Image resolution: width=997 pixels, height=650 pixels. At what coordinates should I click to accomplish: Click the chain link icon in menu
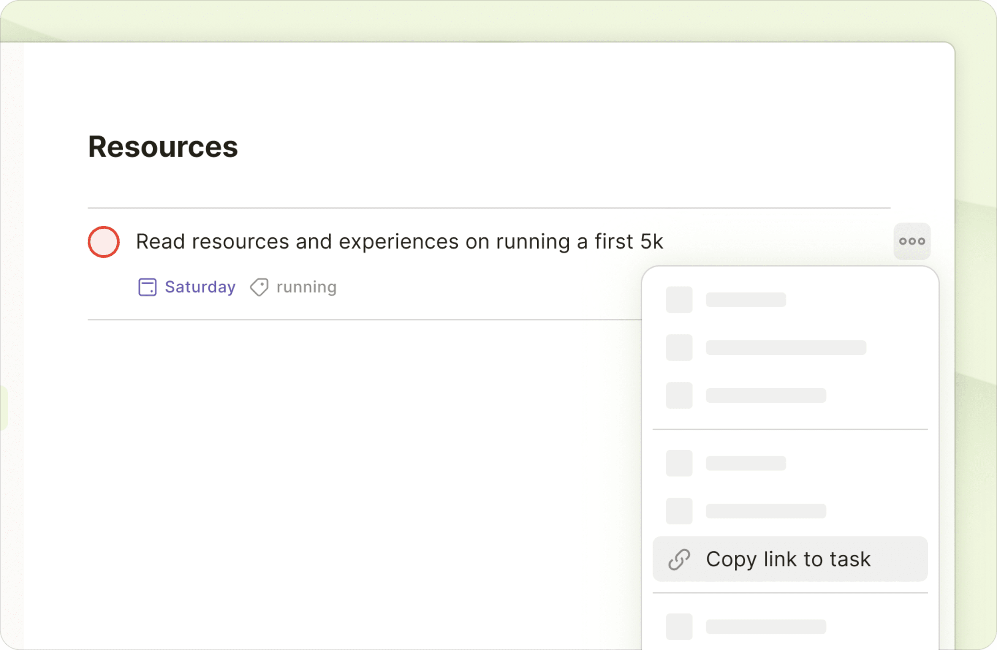pyautogui.click(x=679, y=560)
